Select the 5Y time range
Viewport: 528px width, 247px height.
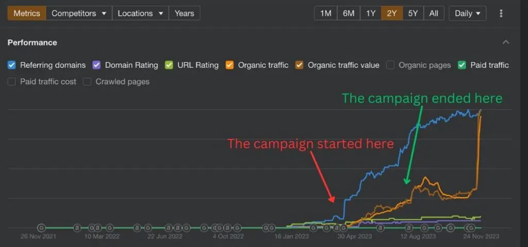[413, 13]
